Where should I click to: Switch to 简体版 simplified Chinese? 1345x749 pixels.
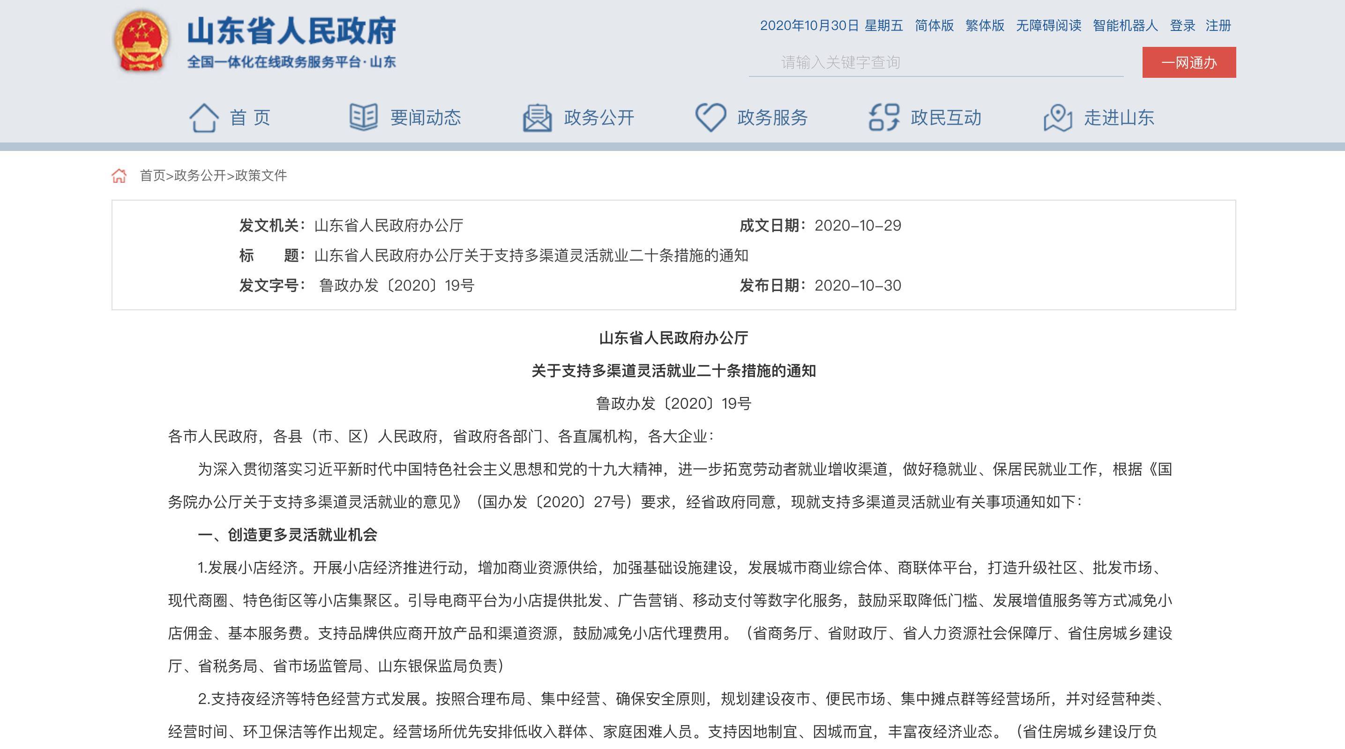pyautogui.click(x=934, y=26)
